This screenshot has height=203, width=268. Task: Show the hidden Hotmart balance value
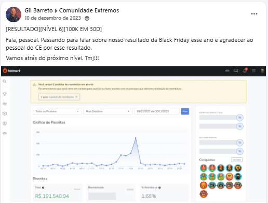coord(240,143)
